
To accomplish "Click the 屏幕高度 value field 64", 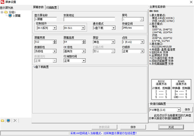I will [73, 42].
